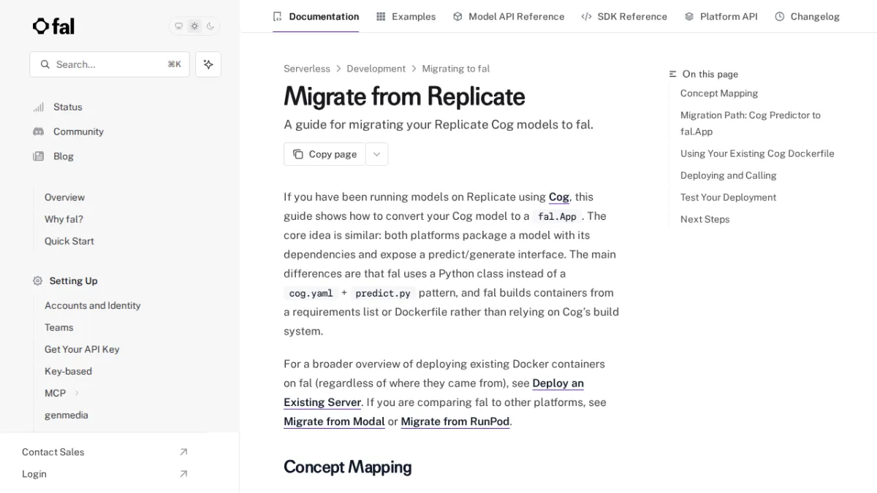Switch to Model API Reference tab
This screenshot has width=877, height=493.
coord(509,16)
